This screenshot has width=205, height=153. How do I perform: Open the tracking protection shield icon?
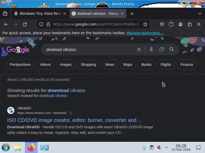tap(41, 24)
